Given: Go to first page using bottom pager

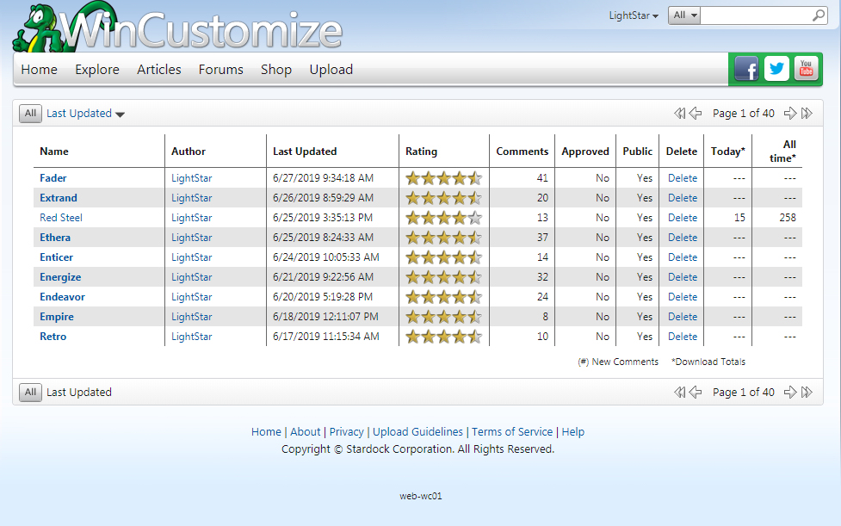Looking at the screenshot, I should [679, 392].
